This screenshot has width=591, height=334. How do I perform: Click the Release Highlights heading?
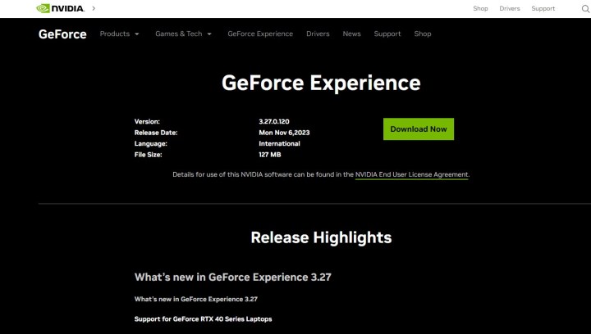[x=320, y=237]
